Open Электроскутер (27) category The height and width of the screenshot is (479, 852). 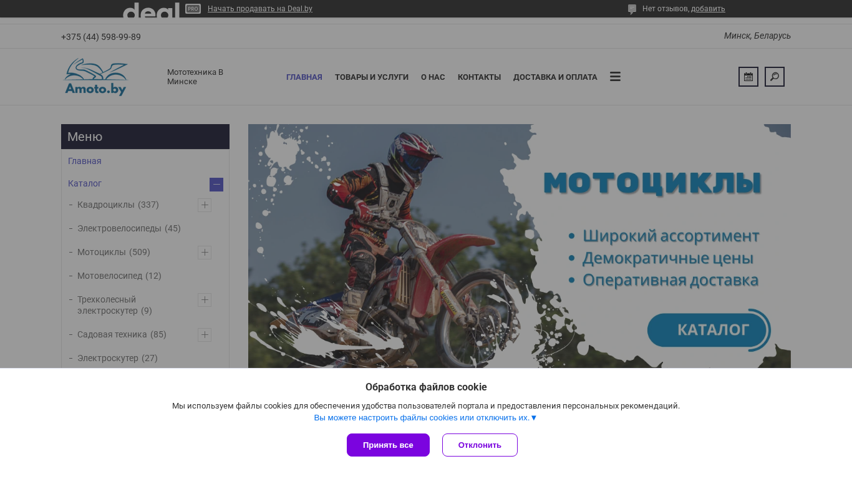coord(117,358)
